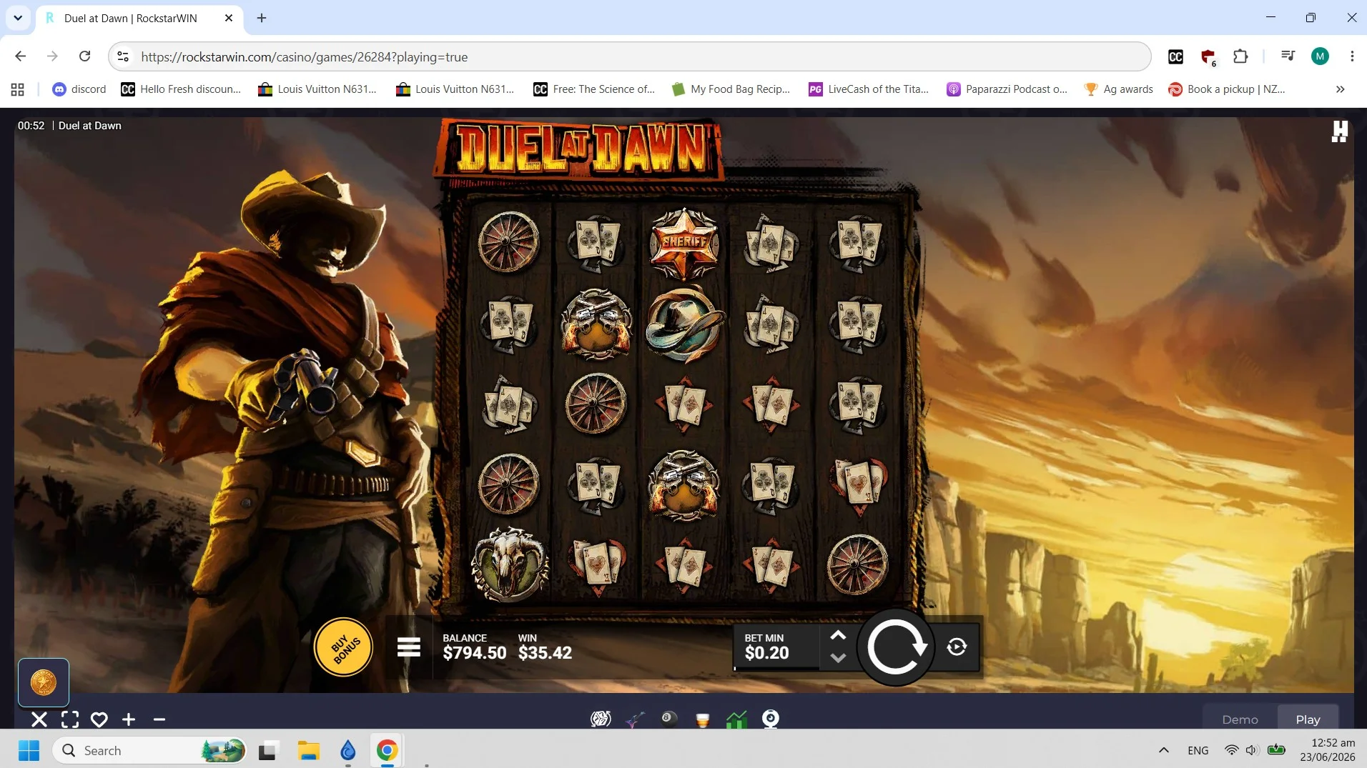
Task: Click the win amount $35.42
Action: (x=545, y=653)
